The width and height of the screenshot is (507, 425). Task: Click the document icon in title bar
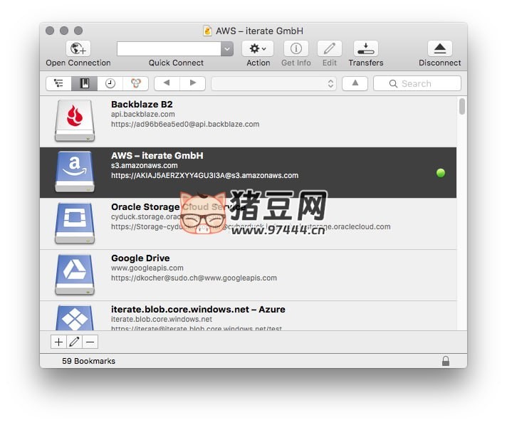[207, 31]
